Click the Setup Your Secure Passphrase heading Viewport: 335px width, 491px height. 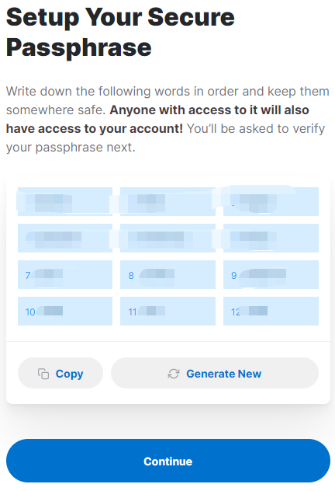(x=120, y=32)
